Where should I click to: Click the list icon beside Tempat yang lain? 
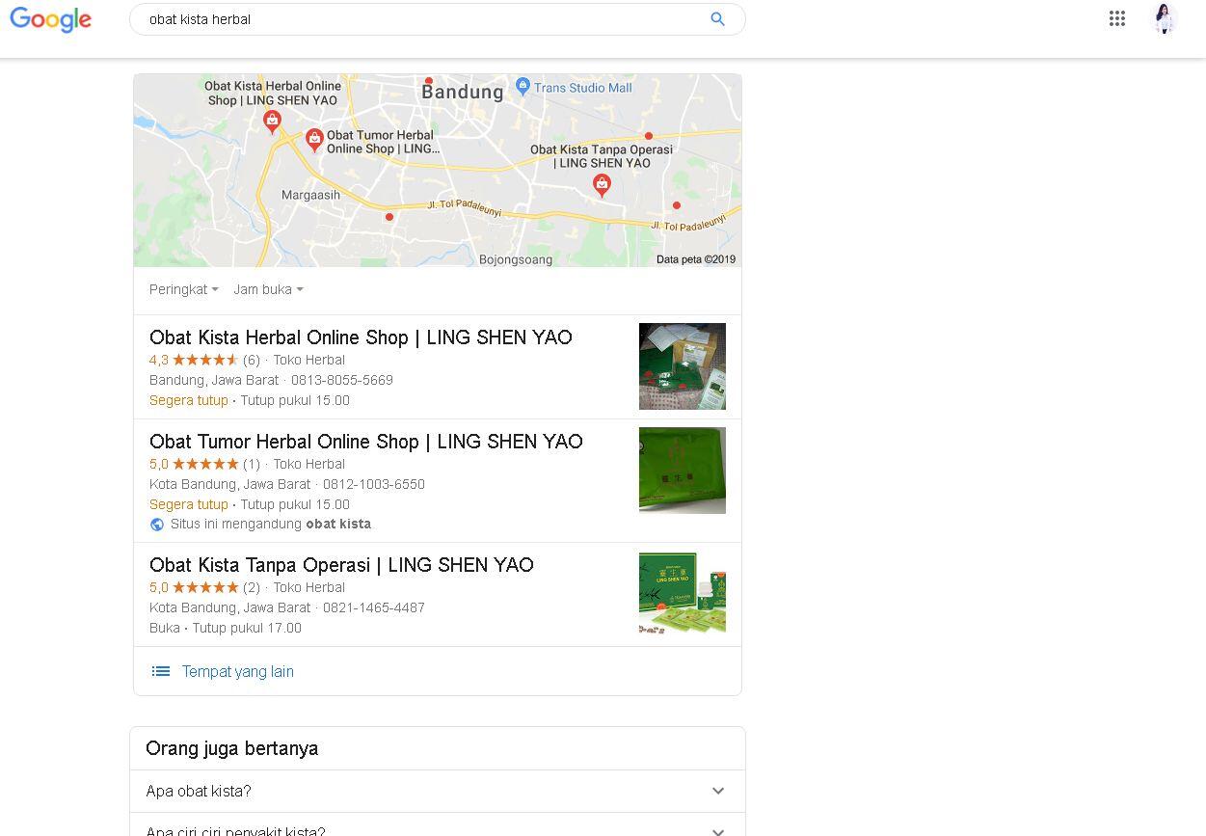click(161, 671)
